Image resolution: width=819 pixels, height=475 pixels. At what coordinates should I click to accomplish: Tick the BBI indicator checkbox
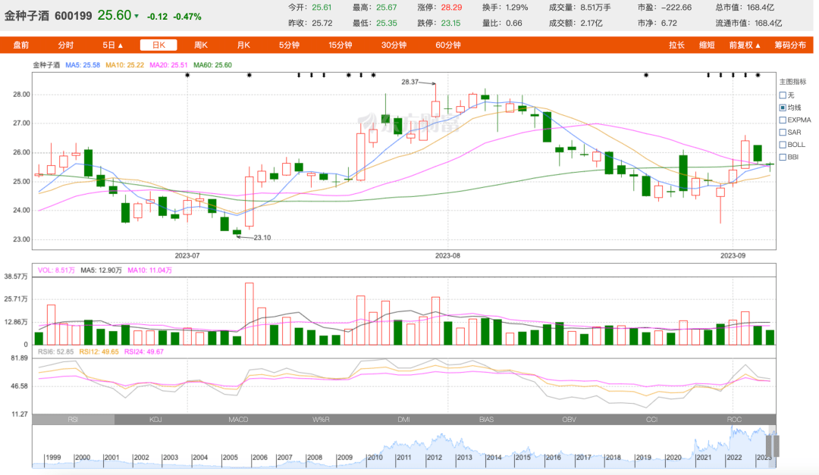coord(783,157)
